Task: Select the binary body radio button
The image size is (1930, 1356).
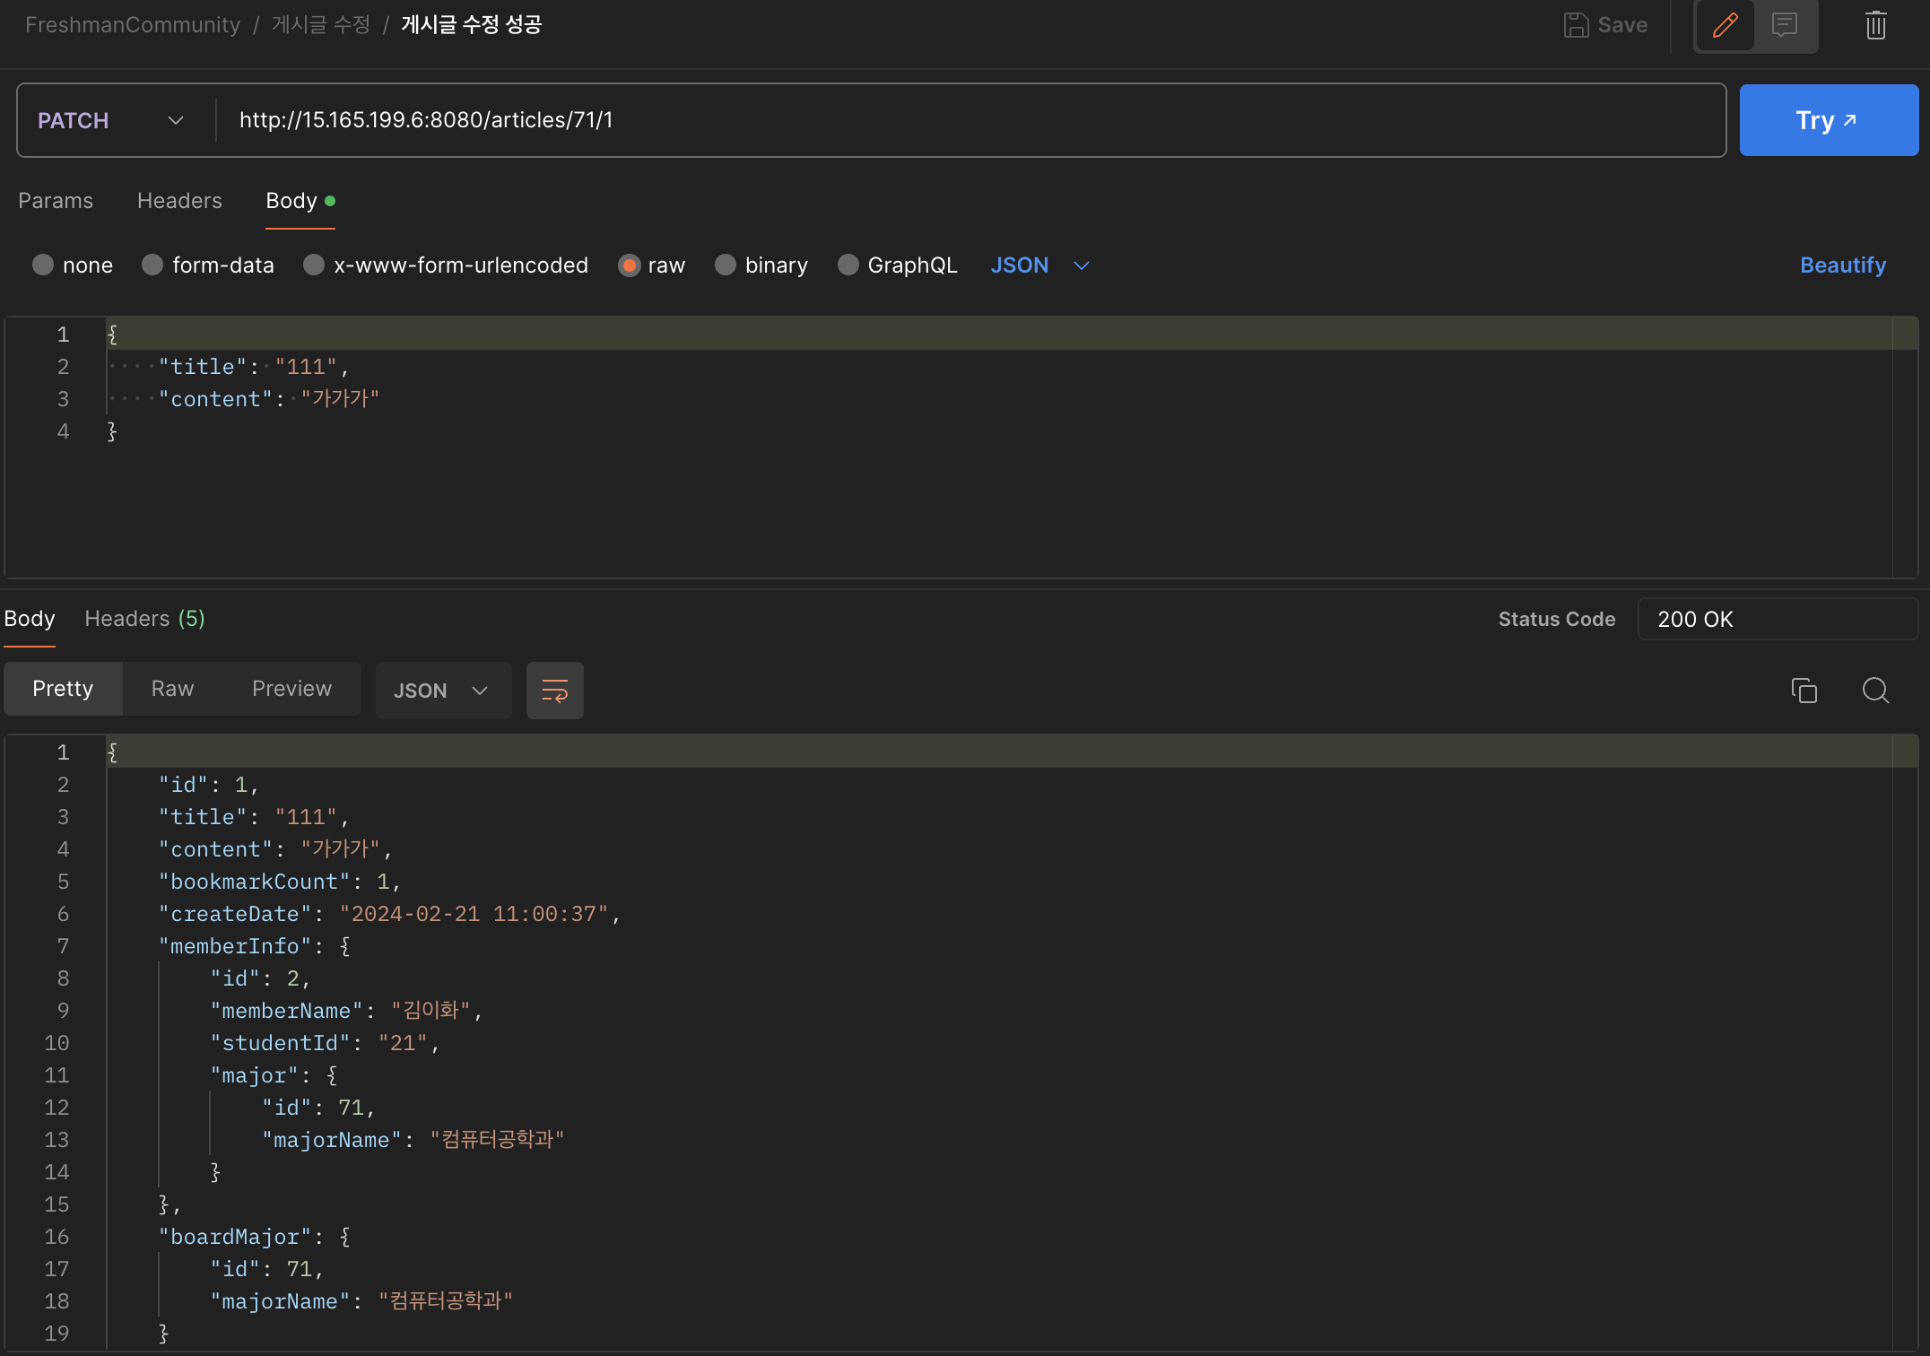Action: pyautogui.click(x=726, y=265)
